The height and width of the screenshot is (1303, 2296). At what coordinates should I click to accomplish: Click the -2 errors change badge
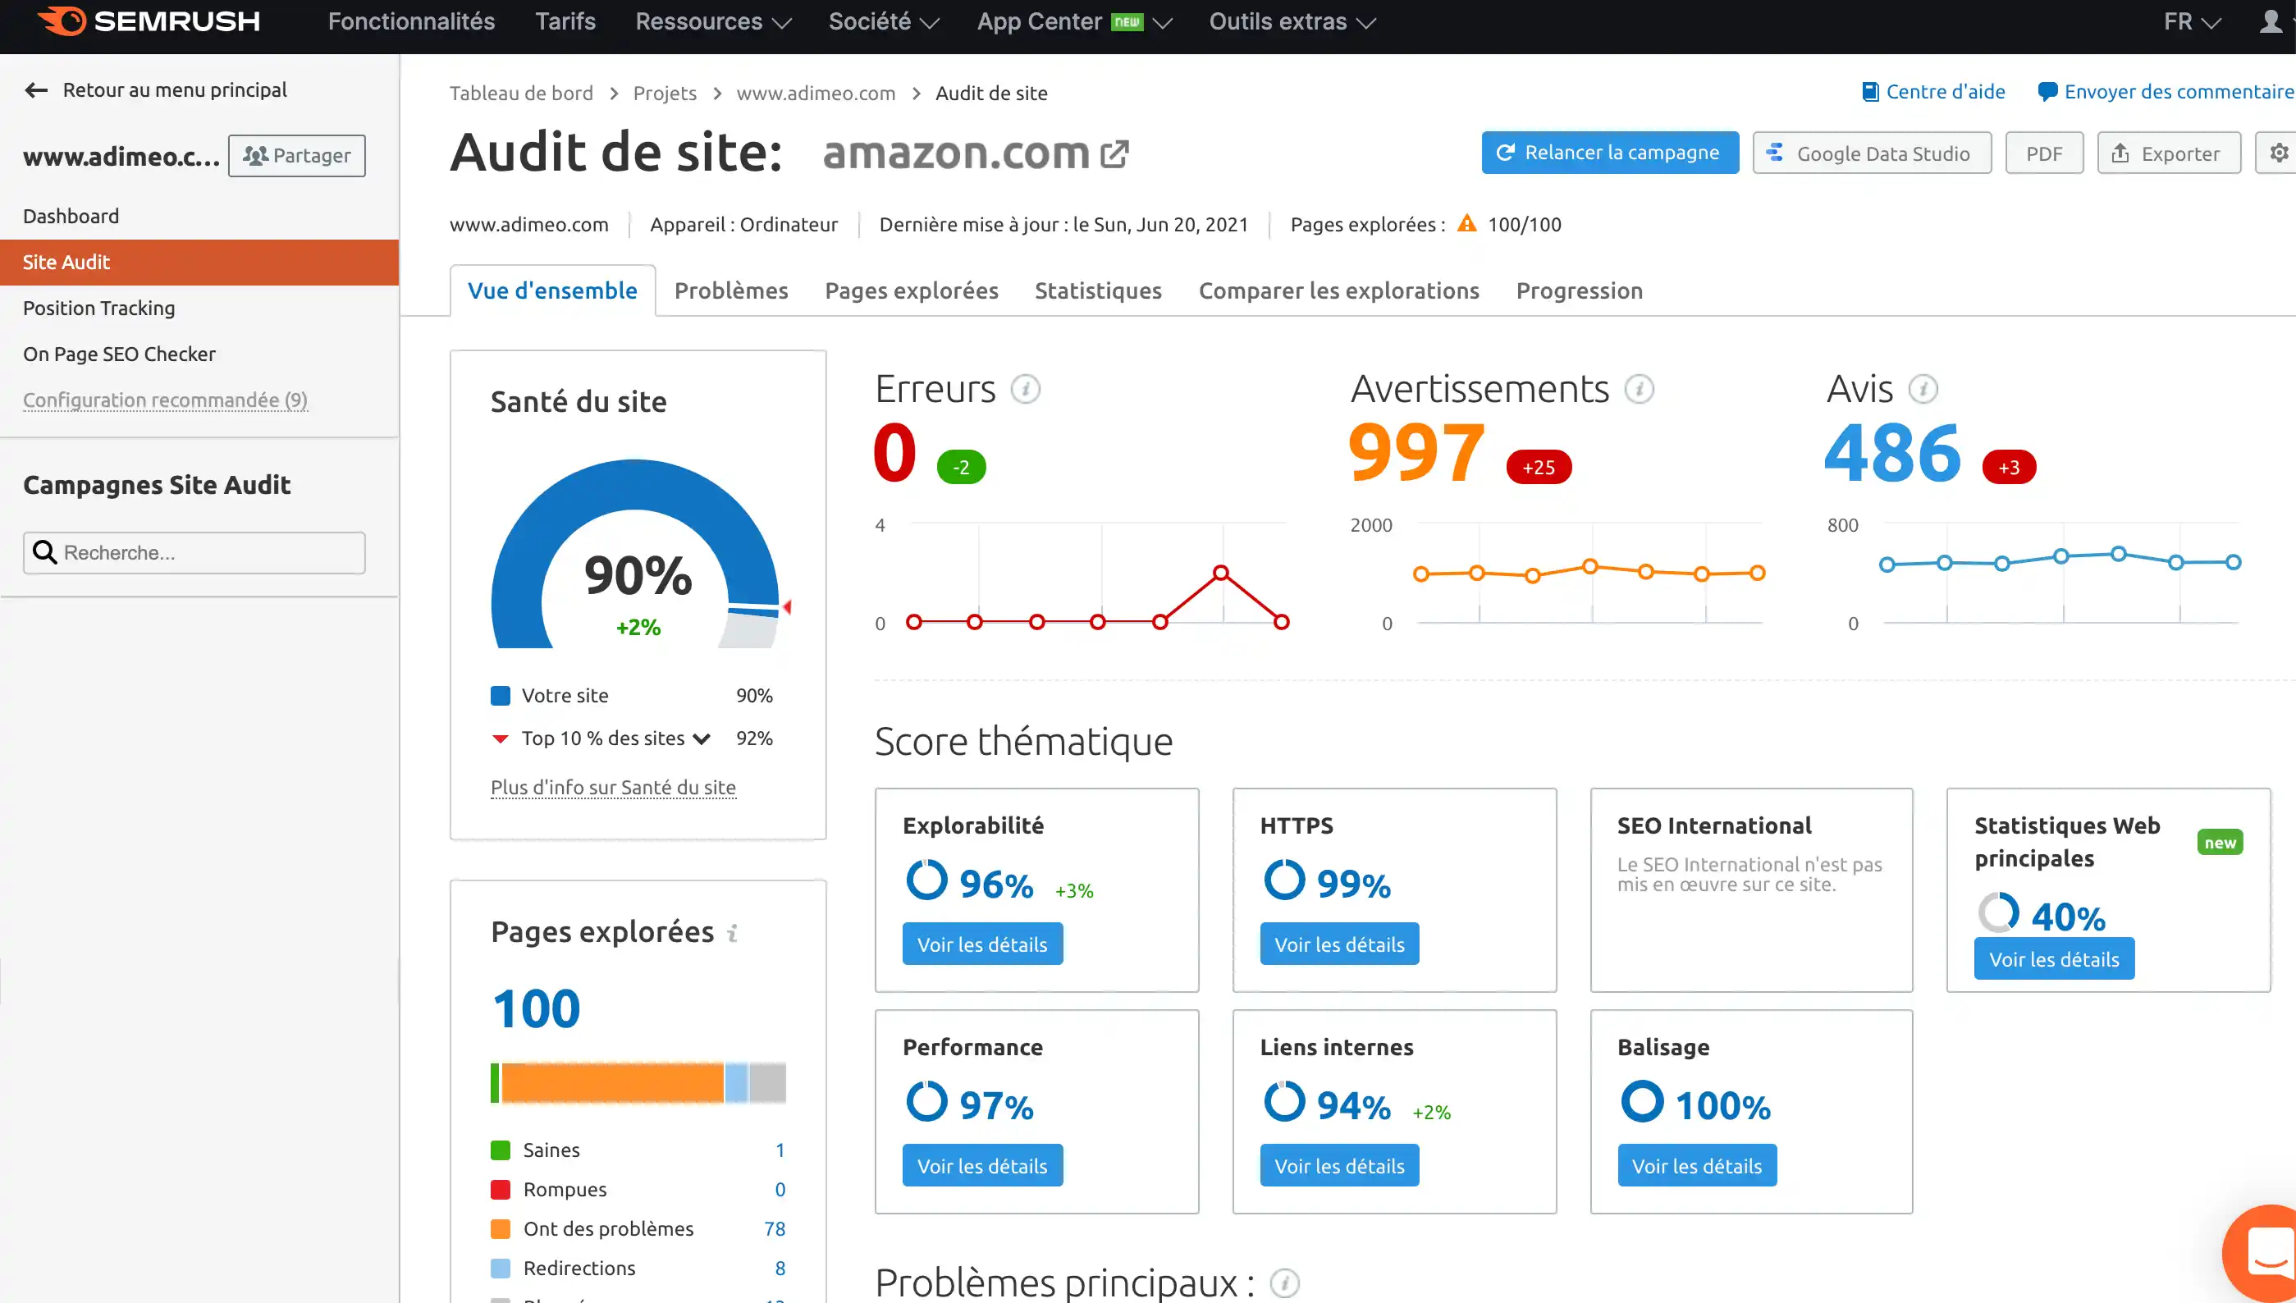pos(961,467)
